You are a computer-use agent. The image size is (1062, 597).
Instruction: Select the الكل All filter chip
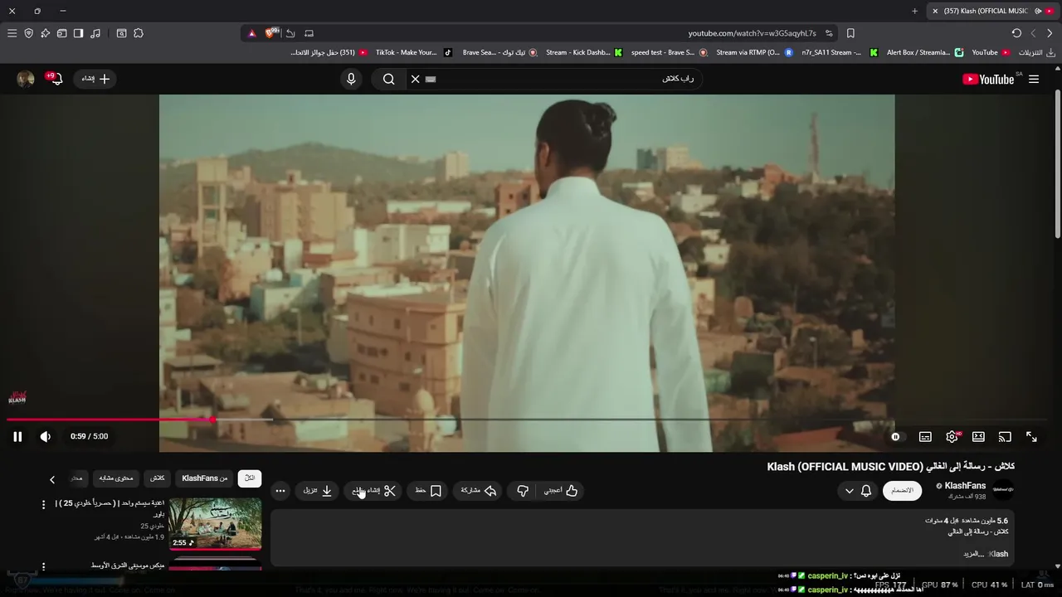tap(250, 478)
